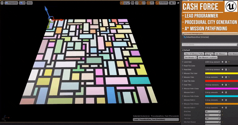
Task: Open the viewport options arrow menu
Action: [2, 3]
